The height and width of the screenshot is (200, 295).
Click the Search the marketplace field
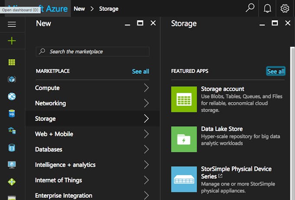(92, 52)
